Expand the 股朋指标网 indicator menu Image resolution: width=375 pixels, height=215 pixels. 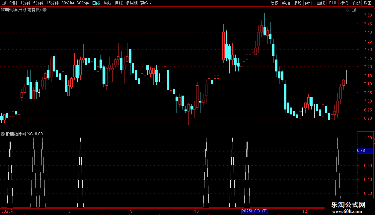pyautogui.click(x=3, y=134)
